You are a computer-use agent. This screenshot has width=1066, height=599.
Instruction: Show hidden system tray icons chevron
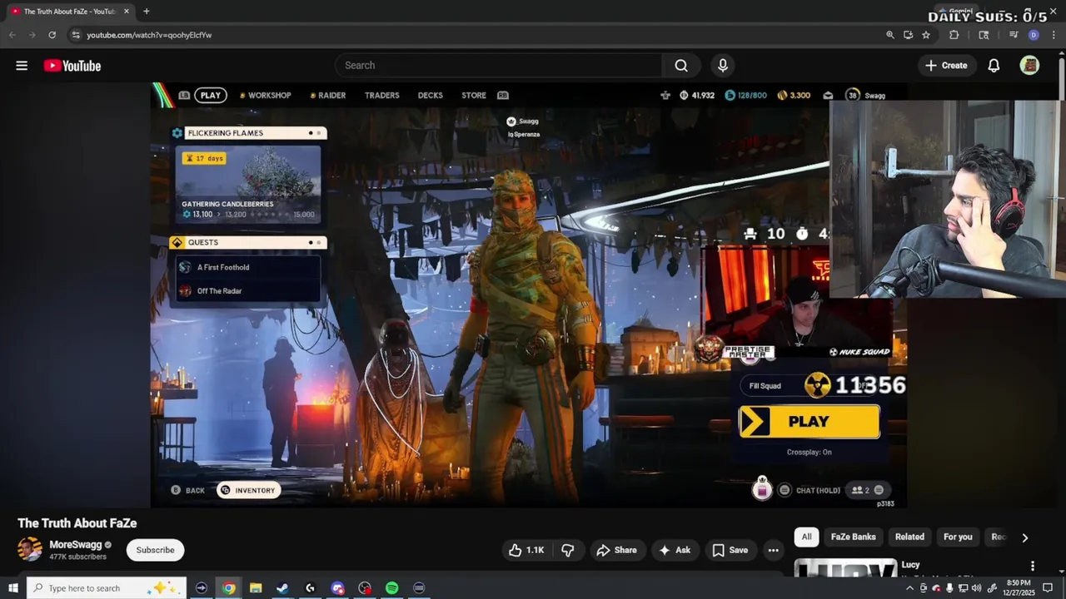point(909,588)
